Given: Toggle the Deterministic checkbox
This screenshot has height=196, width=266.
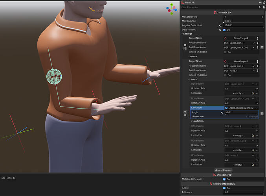Looking at the screenshot, I should click(x=225, y=30).
